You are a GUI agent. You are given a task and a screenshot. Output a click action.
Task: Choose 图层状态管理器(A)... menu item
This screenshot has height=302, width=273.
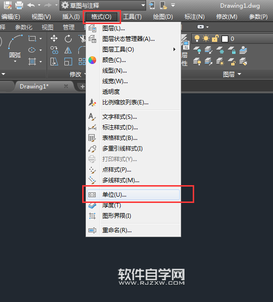coord(133,39)
